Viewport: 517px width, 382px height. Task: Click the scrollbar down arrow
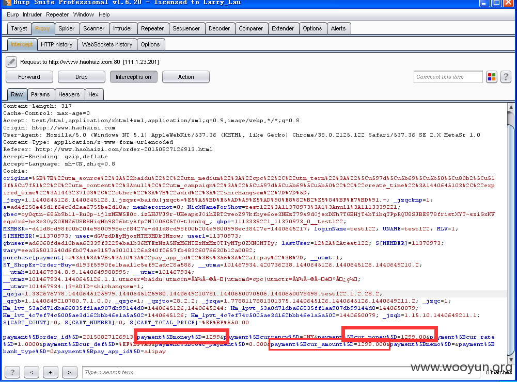coord(511,360)
